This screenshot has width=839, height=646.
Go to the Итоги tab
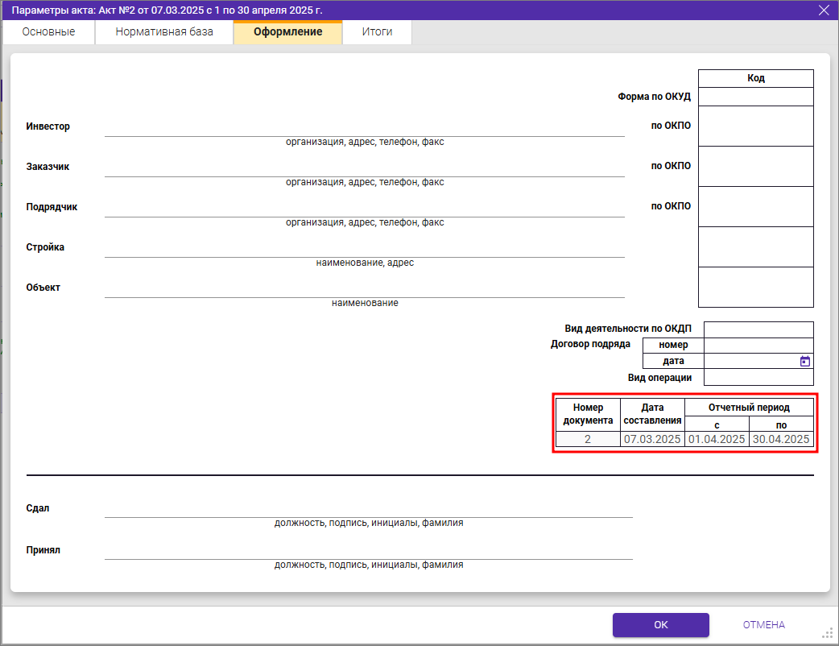pos(377,32)
